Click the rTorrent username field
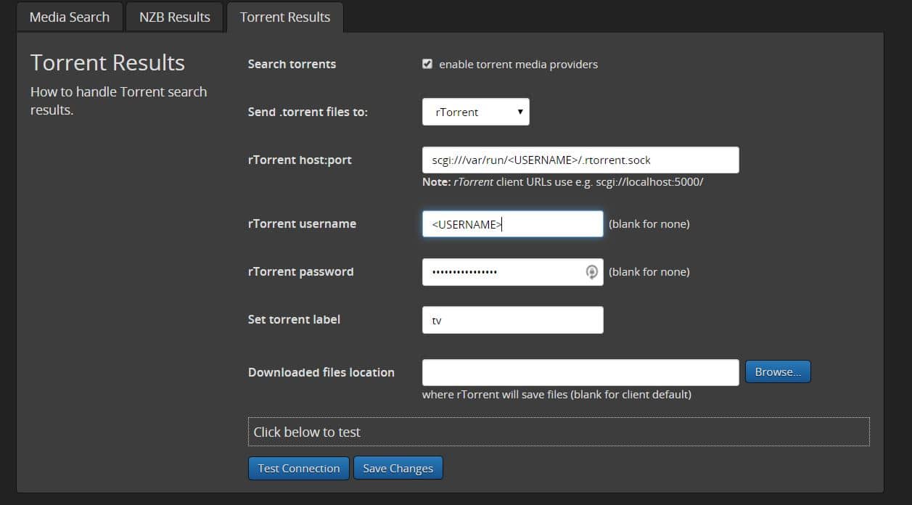Viewport: 912px width, 505px height. coord(512,223)
